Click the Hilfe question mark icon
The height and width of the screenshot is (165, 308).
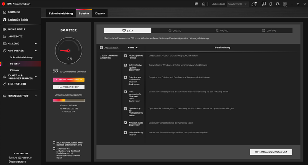[9, 158]
